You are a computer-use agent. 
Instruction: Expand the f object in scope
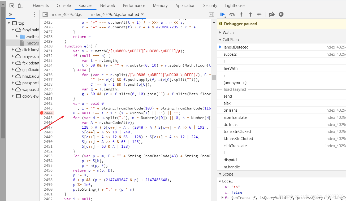point(223,198)
